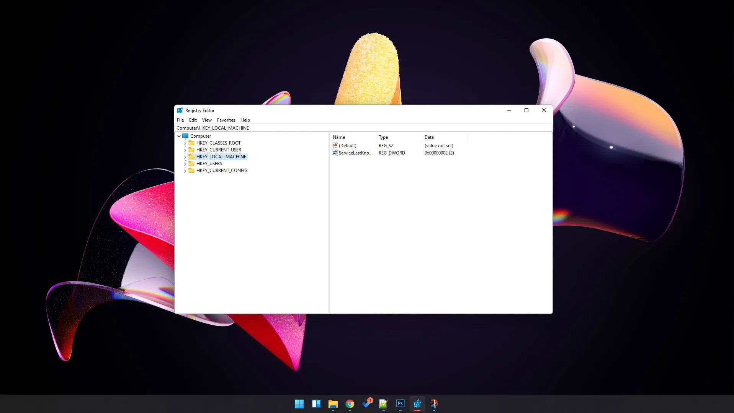
Task: Switch to Photoshop in the taskbar
Action: click(x=400, y=404)
